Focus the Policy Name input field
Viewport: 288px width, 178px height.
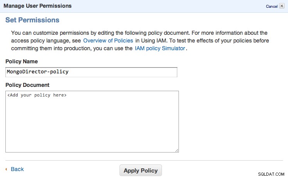pos(91,72)
